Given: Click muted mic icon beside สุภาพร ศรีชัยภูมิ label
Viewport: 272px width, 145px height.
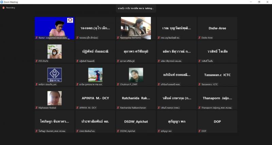Looking at the screenshot, I should (118, 61).
